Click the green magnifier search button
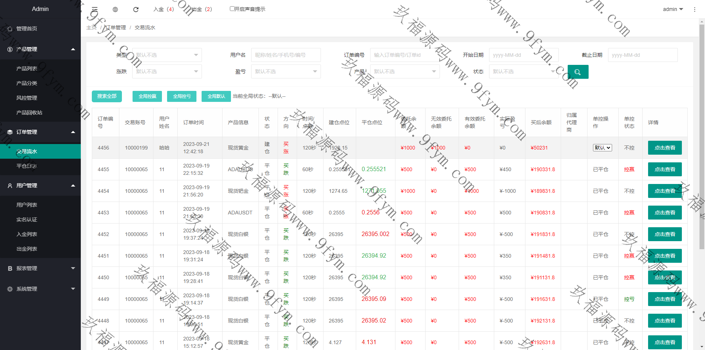This screenshot has height=350, width=705. coord(578,72)
